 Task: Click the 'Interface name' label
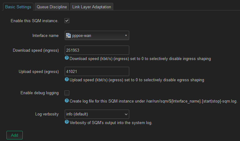[45, 36]
